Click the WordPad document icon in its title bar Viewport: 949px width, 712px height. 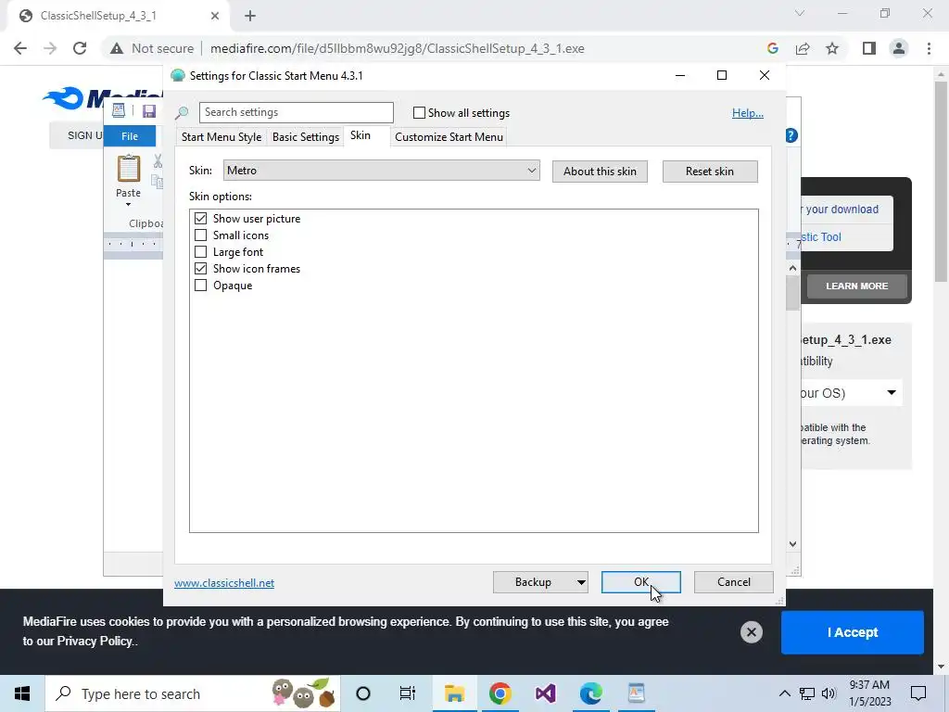point(119,110)
